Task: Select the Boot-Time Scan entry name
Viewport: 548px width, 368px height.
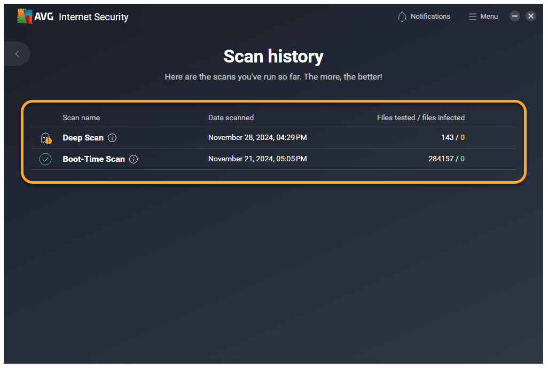Action: pyautogui.click(x=93, y=159)
